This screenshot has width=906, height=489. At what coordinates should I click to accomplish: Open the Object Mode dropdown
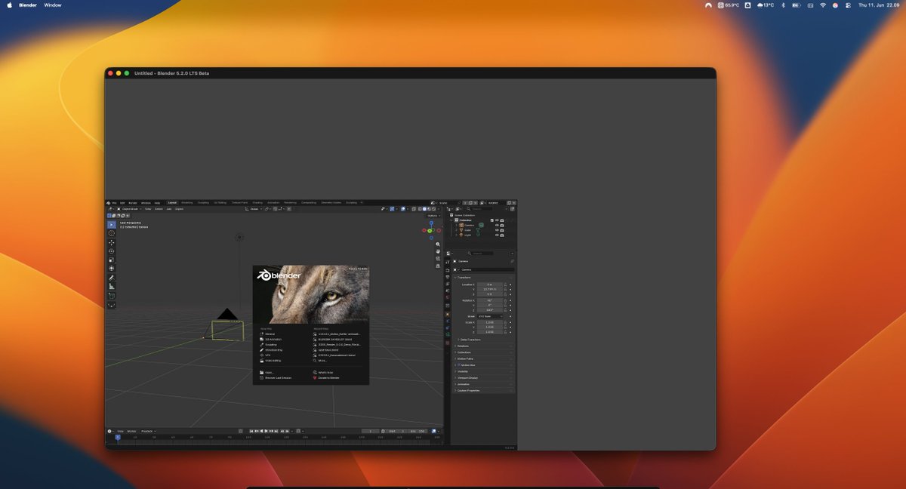(128, 209)
